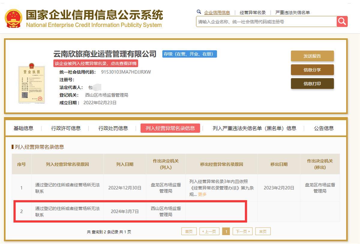Open the 行政许可信息 tab

click(66, 128)
